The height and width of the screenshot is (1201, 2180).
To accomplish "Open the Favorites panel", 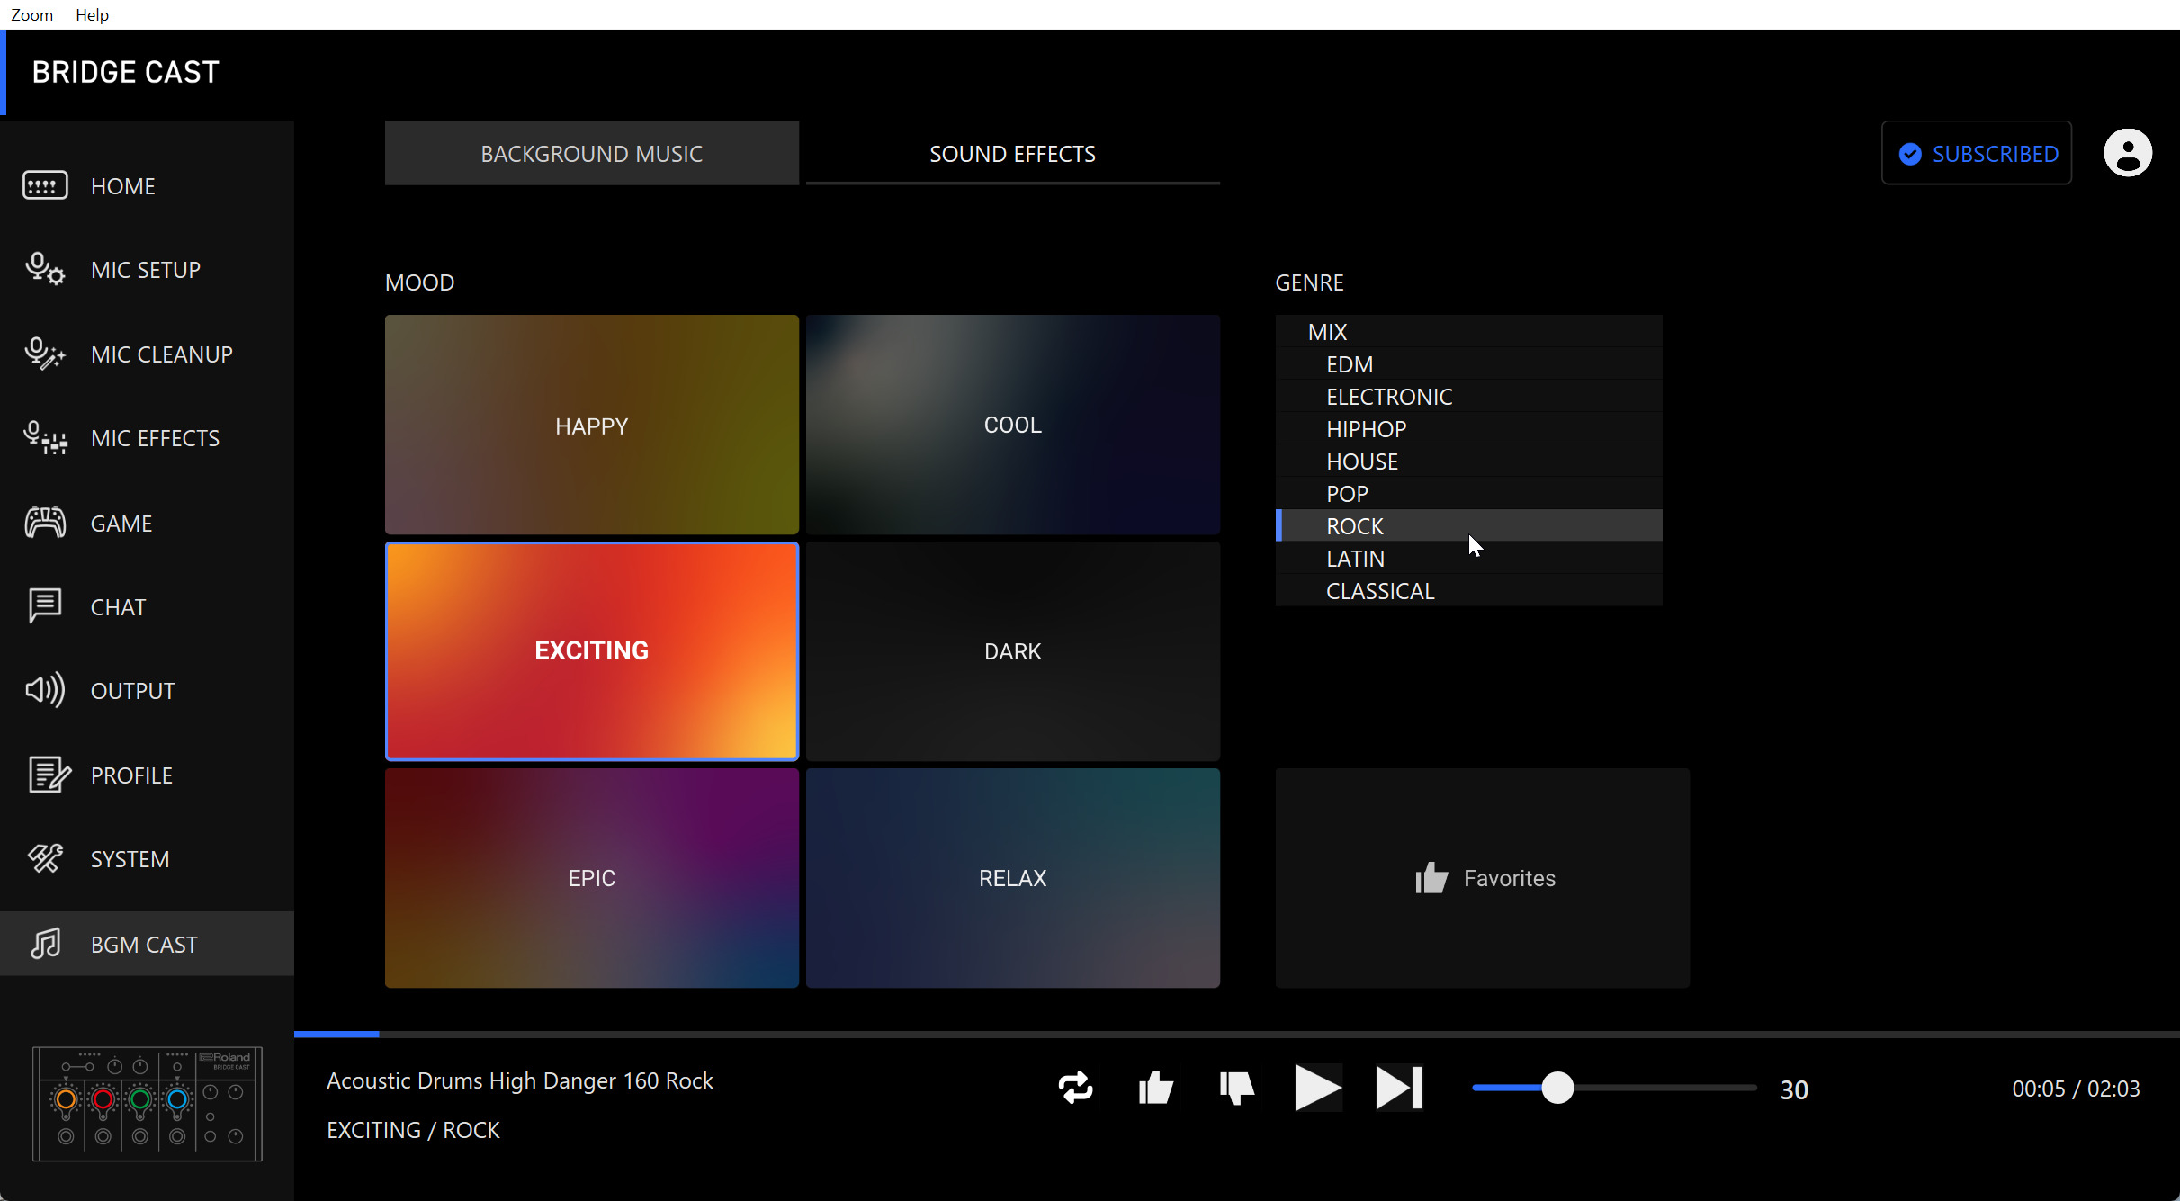I will (x=1483, y=878).
